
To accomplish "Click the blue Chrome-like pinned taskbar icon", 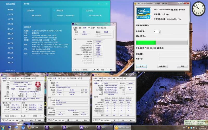I will (x=23, y=128).
